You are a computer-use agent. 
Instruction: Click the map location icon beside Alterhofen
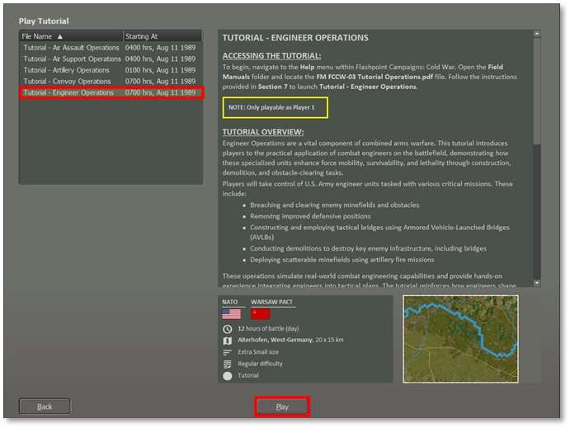[x=228, y=341]
